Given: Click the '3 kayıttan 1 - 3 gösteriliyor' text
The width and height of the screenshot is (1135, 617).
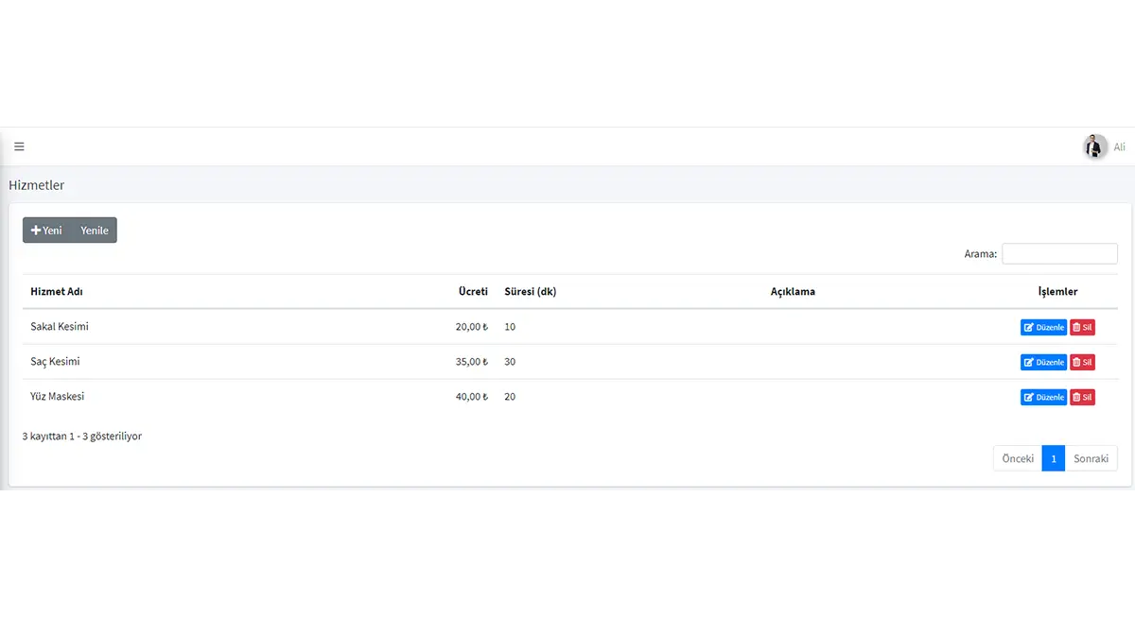Looking at the screenshot, I should 82,437.
